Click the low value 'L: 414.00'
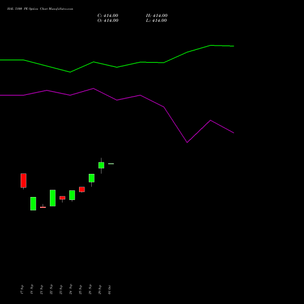Viewport: 304px width, 304px height. click(156, 21)
